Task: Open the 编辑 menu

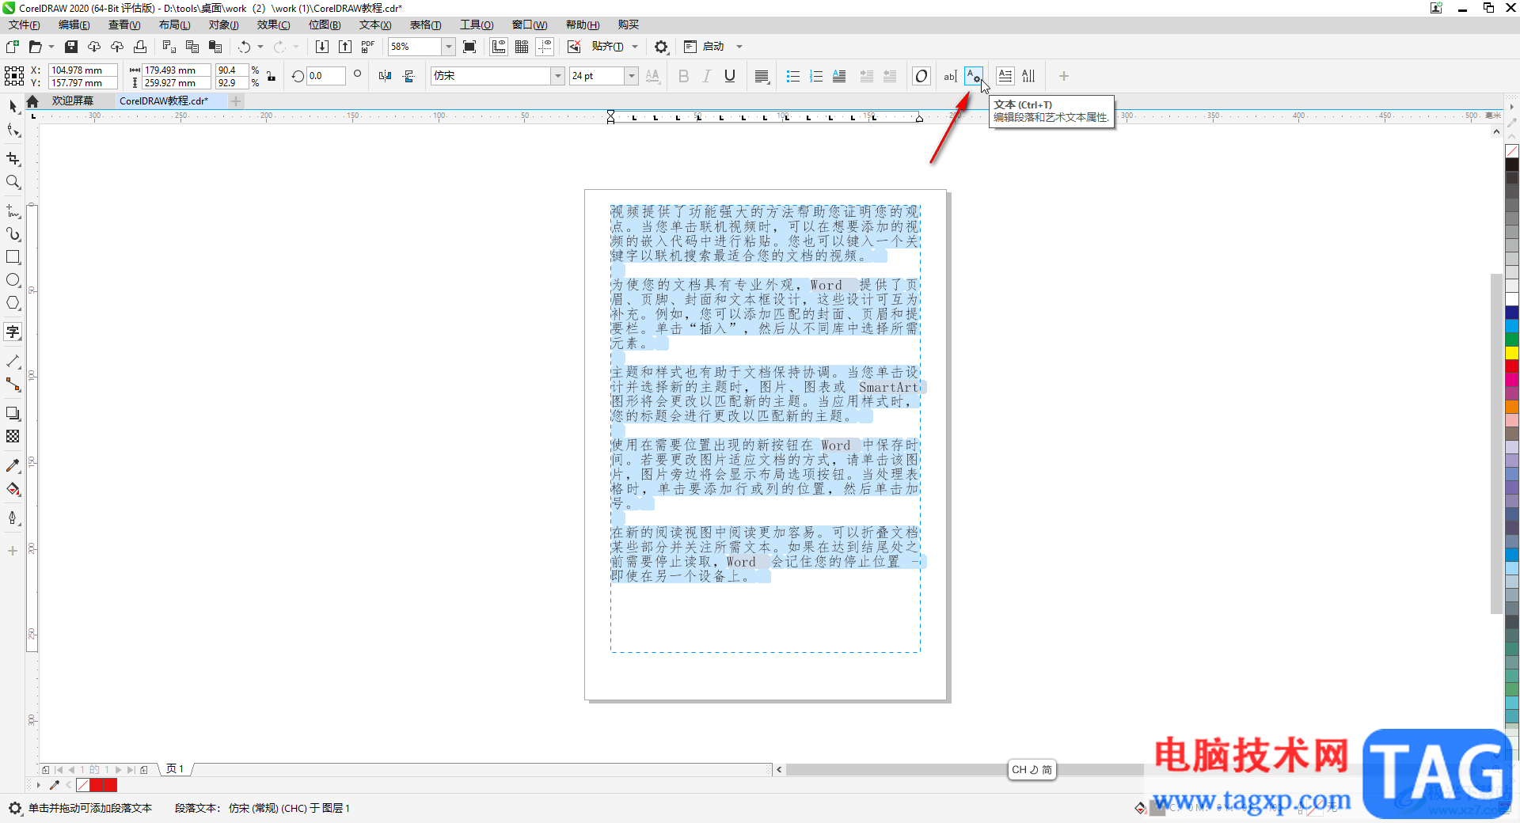Action: pos(74,25)
